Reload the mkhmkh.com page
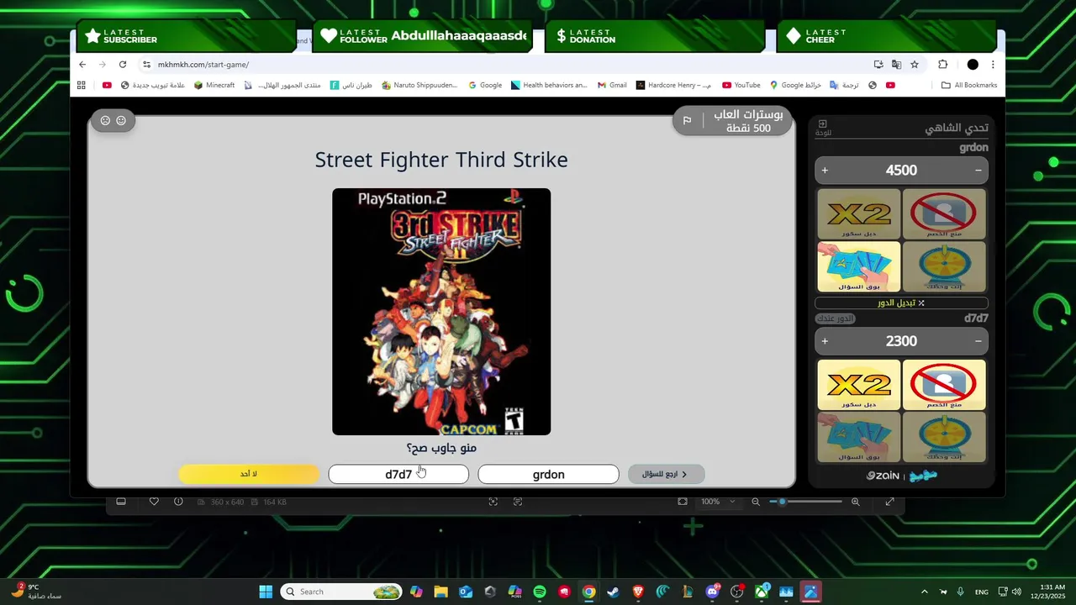The height and width of the screenshot is (605, 1076). pyautogui.click(x=123, y=65)
